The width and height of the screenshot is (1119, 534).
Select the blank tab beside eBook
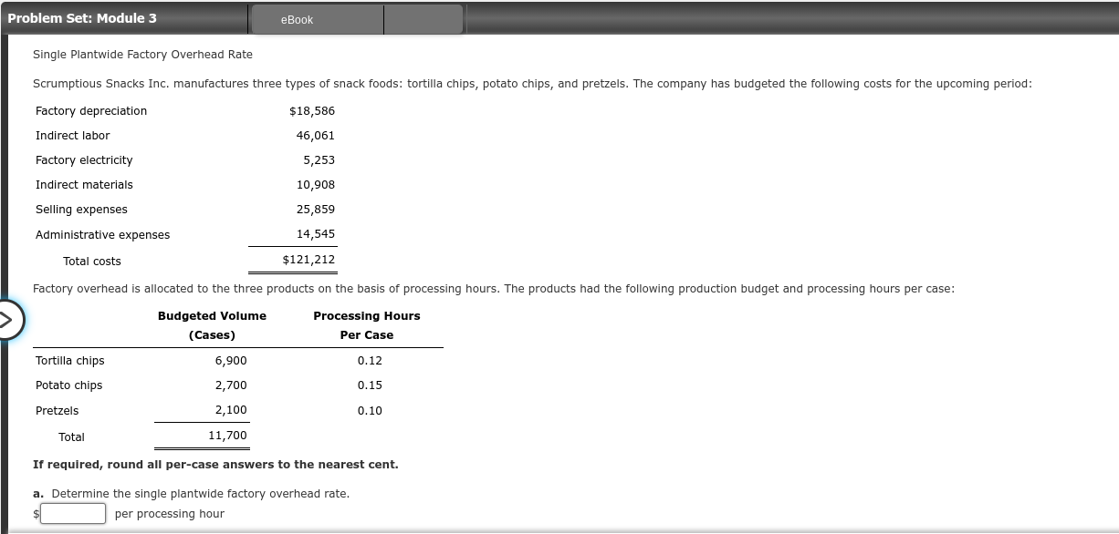coord(423,19)
